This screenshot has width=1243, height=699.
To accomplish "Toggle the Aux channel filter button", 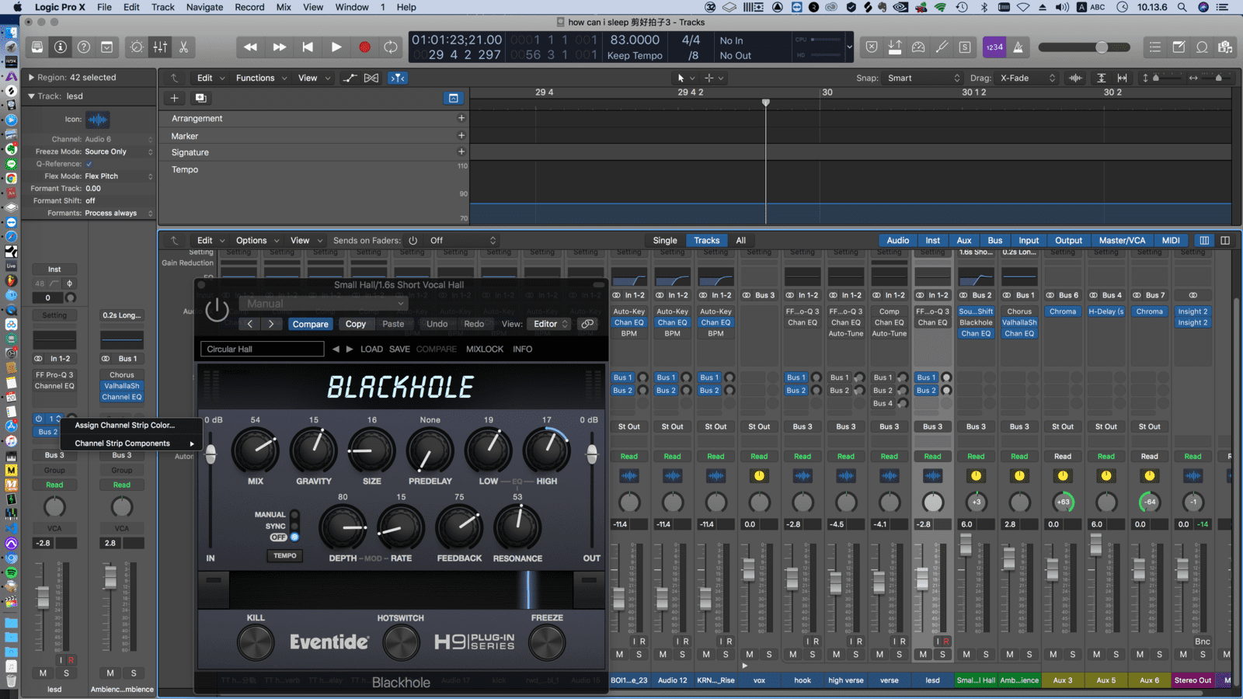I will point(964,241).
